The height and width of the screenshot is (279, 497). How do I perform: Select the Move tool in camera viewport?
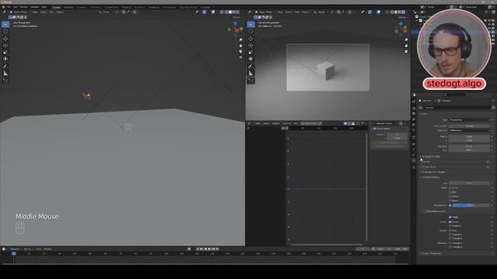click(251, 39)
